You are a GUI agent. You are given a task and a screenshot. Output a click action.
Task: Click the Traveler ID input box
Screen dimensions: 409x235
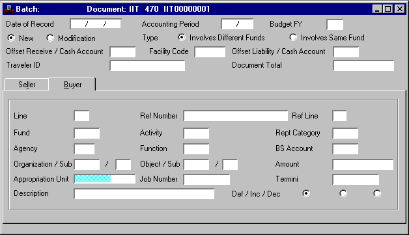(x=147, y=66)
